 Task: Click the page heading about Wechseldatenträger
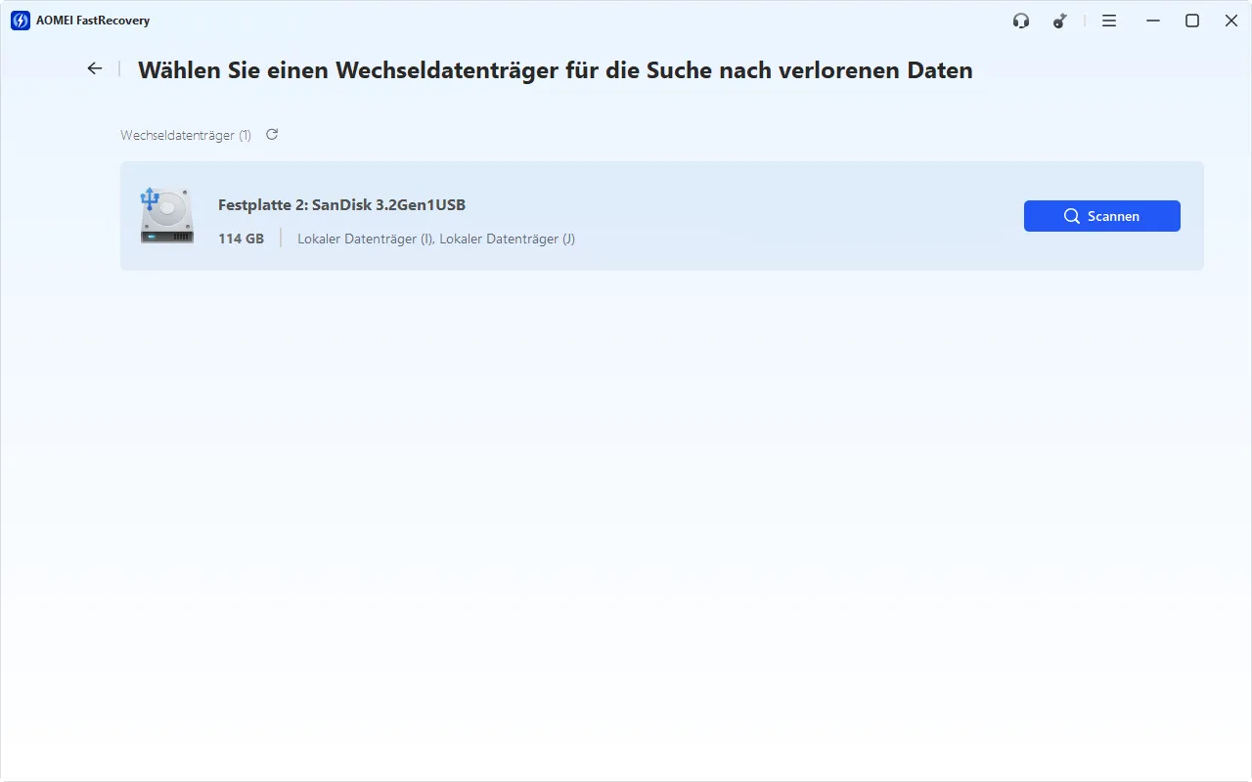click(555, 69)
